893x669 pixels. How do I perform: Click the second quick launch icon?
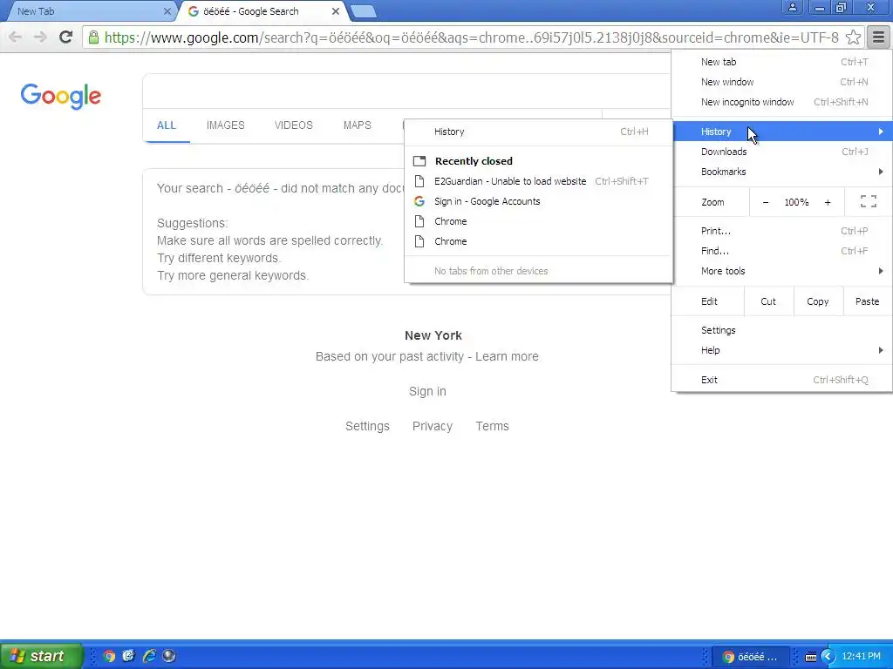coord(129,656)
